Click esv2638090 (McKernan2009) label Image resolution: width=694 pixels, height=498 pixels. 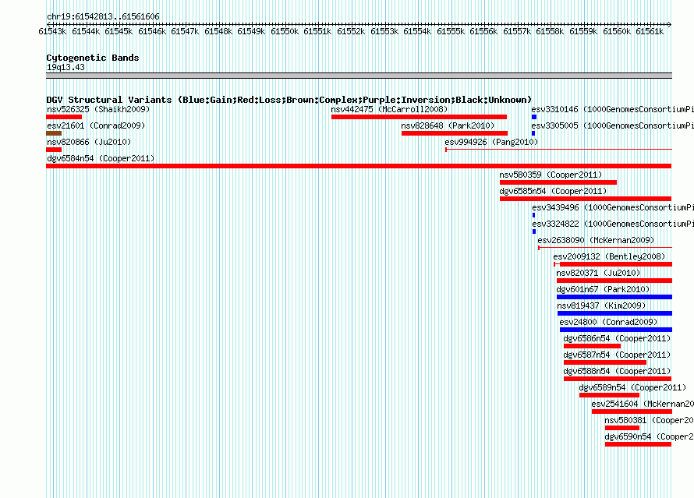(x=596, y=240)
